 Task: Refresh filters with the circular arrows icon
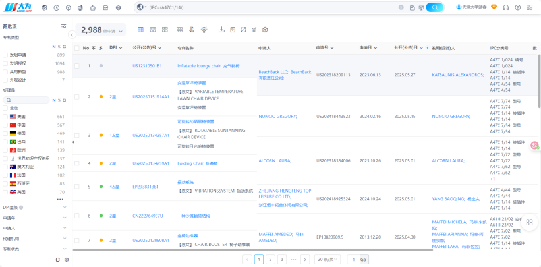coord(58,259)
